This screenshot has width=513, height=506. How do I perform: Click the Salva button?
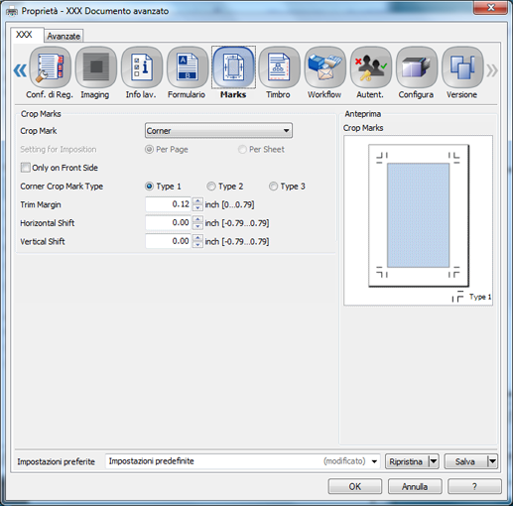(465, 461)
